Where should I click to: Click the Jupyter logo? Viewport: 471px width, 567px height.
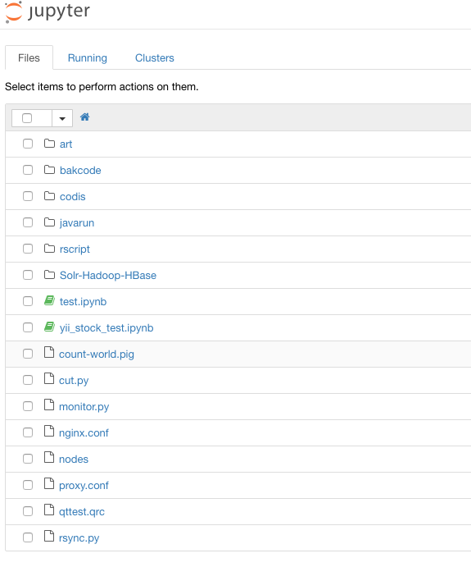[x=48, y=12]
